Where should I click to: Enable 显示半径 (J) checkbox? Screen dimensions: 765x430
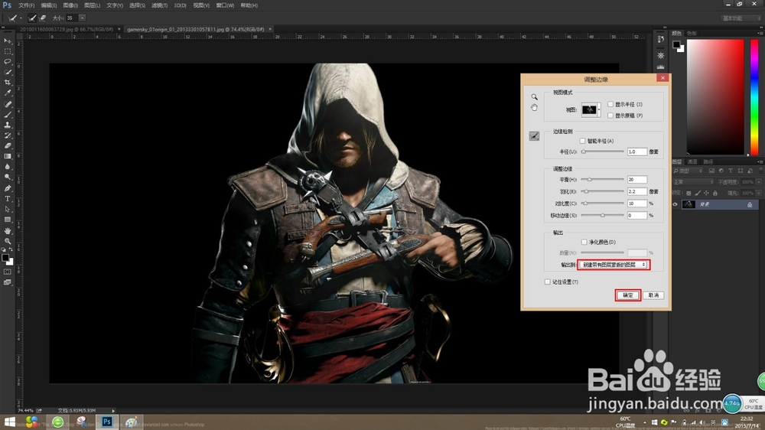[x=610, y=104]
